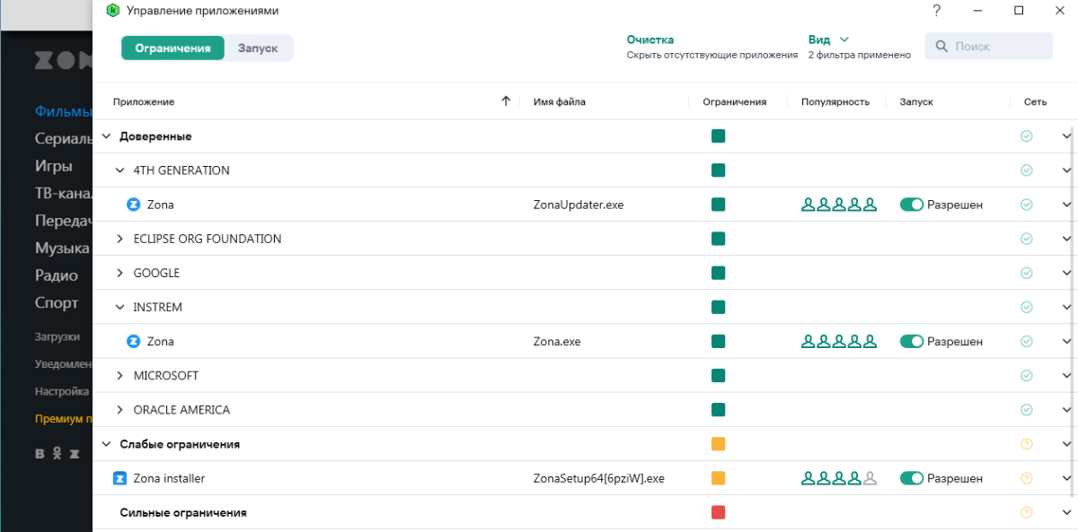Click the Очистка link
Viewport: 1078px width, 532px height.
click(649, 39)
